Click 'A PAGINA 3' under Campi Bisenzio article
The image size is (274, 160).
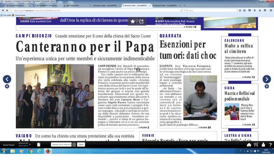coord(144,127)
